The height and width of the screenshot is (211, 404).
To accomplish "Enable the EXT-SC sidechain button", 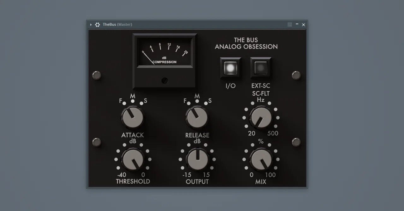I will tap(261, 68).
